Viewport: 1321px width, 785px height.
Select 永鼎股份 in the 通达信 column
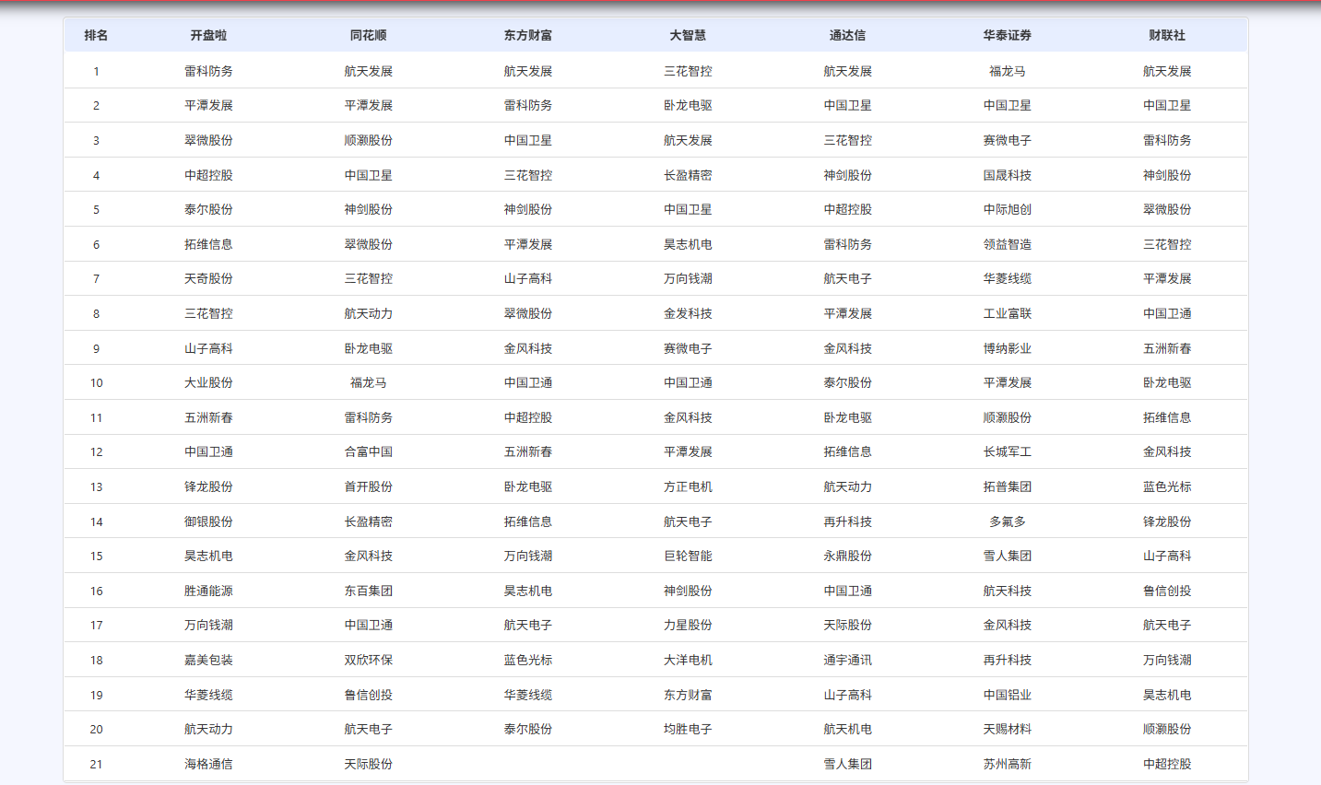[847, 556]
